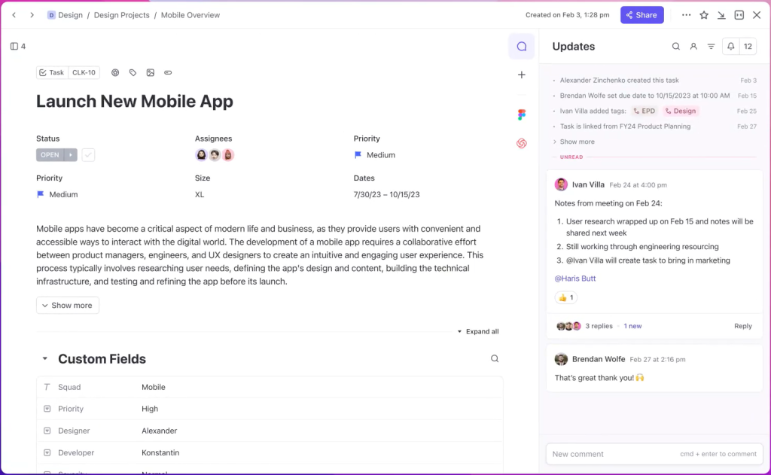This screenshot has height=475, width=771.
Task: Click Brendan Wolfe's comment avatar
Action: (561, 359)
